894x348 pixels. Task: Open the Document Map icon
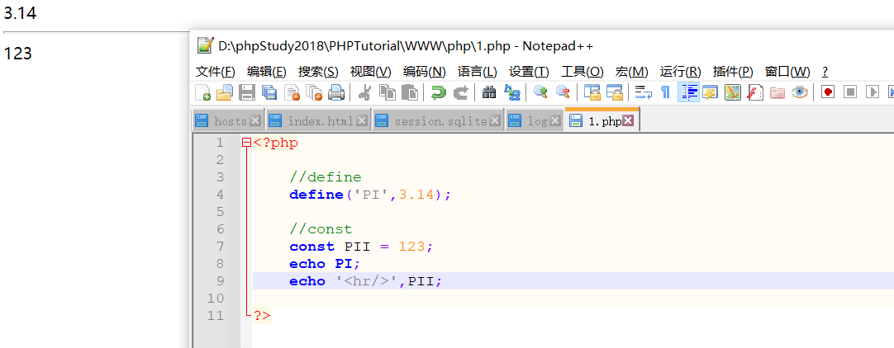pos(733,92)
